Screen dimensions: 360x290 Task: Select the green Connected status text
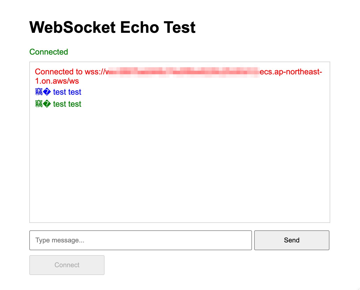tap(49, 52)
